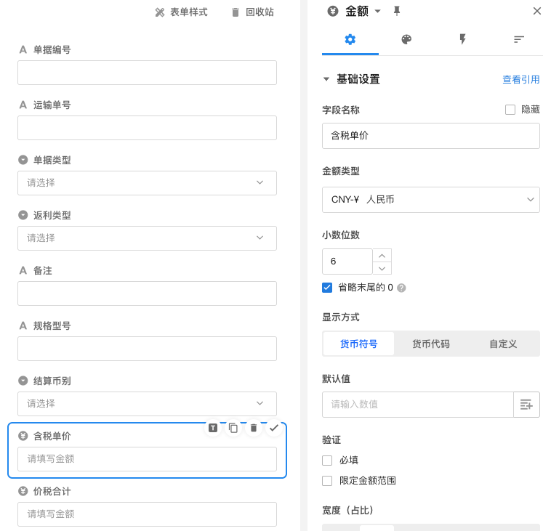Click the copy icon on 含税单价 field
This screenshot has height=531, width=543.
233,428
